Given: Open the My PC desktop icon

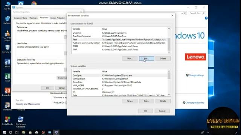Looking at the screenshot, I should point(7,6).
